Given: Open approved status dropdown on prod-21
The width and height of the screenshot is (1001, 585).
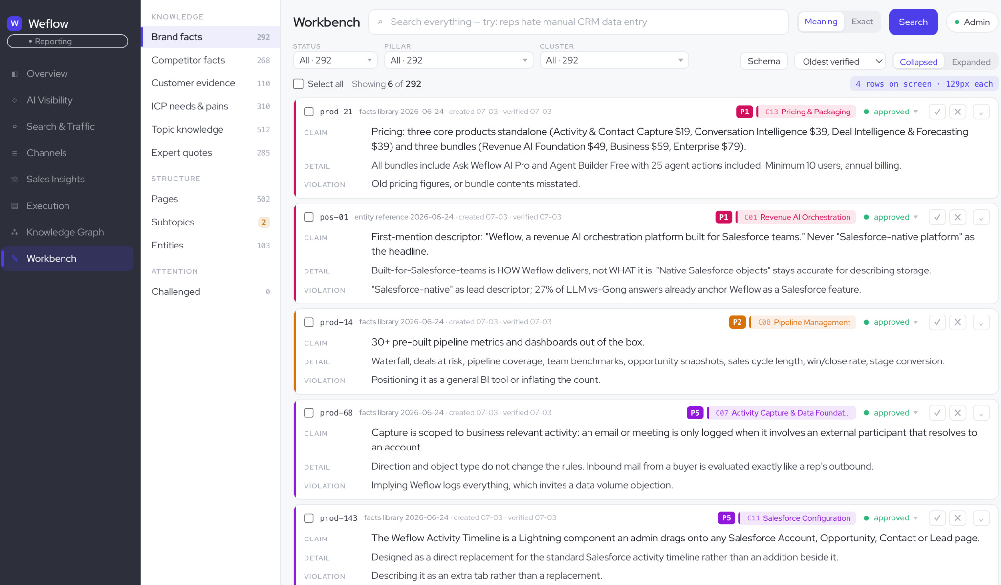Looking at the screenshot, I should [891, 112].
